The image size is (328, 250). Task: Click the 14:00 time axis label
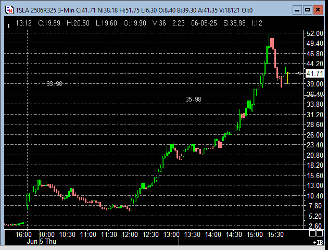click(213, 234)
